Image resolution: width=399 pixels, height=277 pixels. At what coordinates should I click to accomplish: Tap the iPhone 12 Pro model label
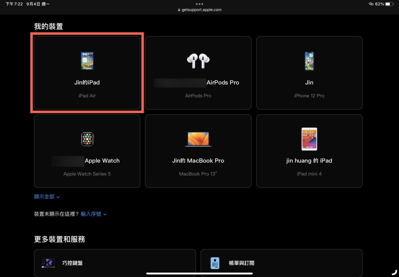pyautogui.click(x=309, y=96)
